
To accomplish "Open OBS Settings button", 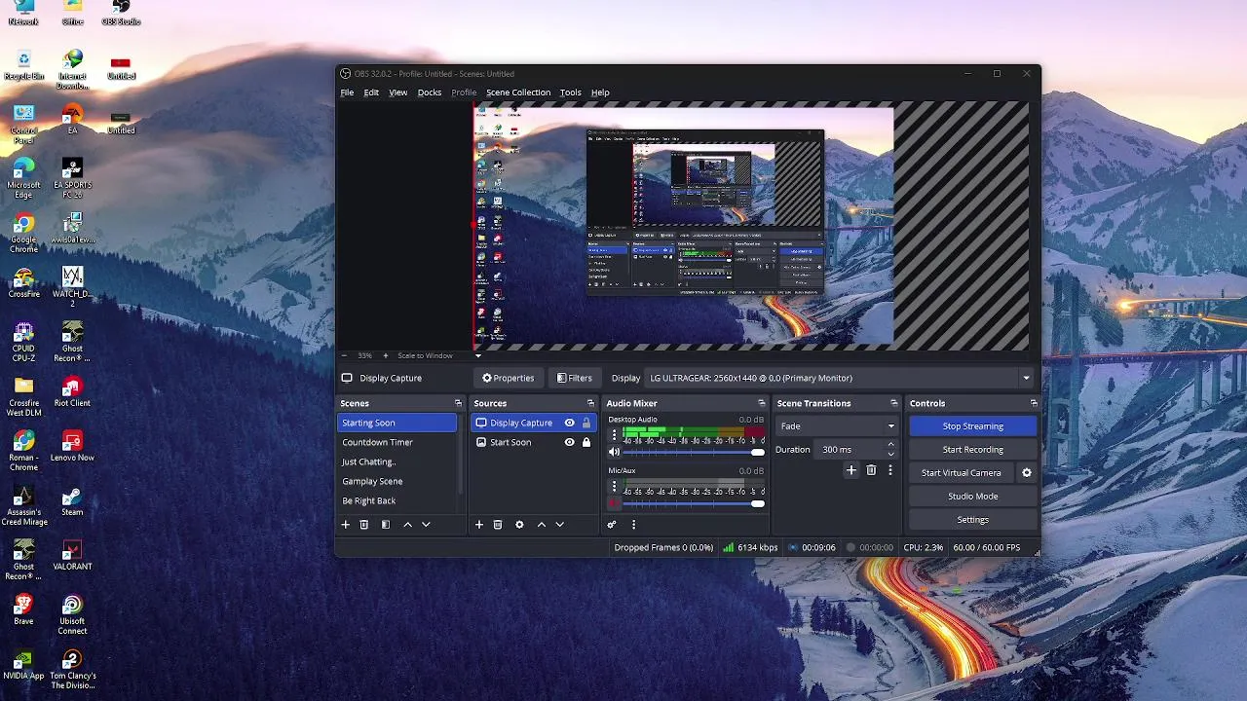I will pyautogui.click(x=972, y=520).
